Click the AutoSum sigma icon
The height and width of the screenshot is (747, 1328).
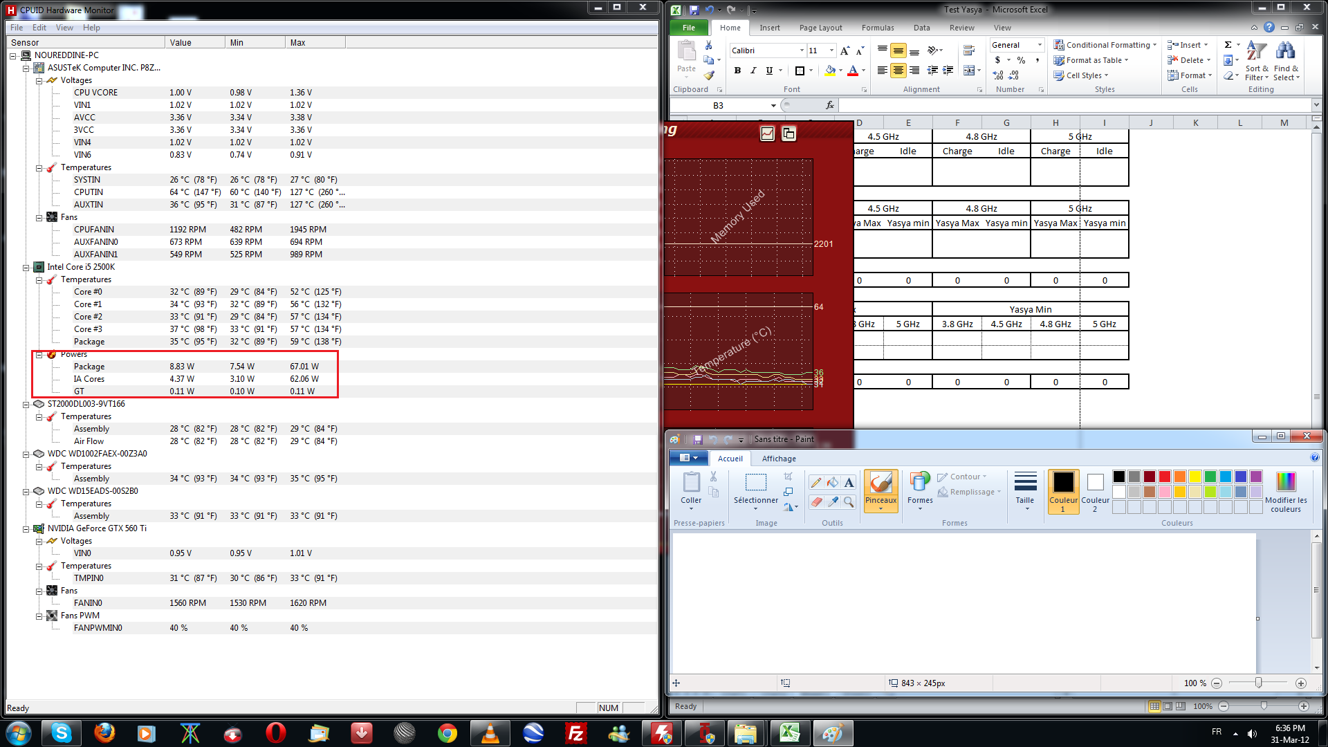[x=1228, y=45]
